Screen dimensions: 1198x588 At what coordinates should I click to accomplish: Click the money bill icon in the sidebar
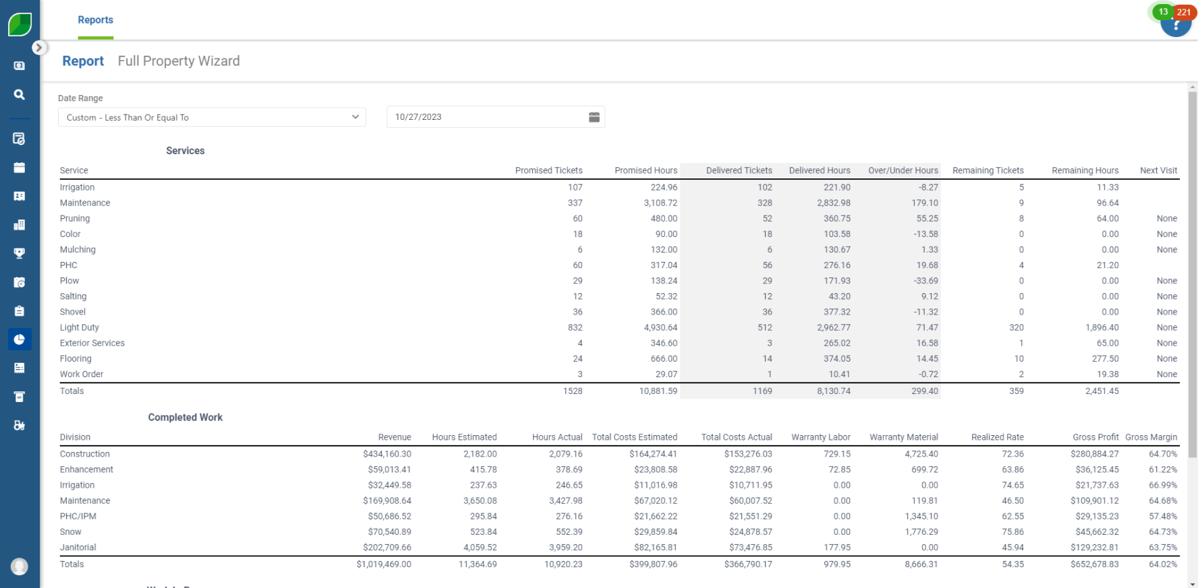(20, 66)
